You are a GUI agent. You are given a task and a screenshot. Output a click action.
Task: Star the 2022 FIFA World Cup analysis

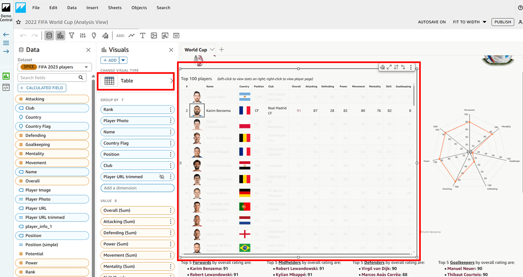[18, 22]
